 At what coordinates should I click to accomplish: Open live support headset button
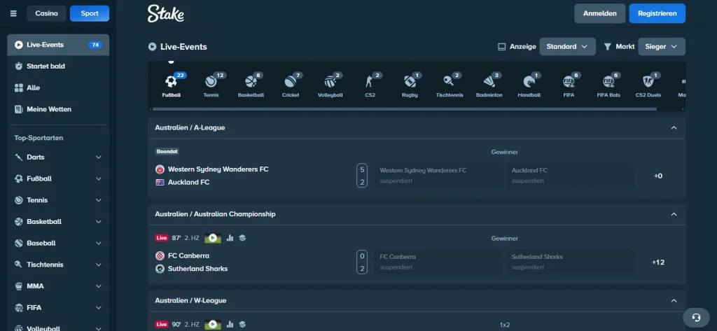697,317
